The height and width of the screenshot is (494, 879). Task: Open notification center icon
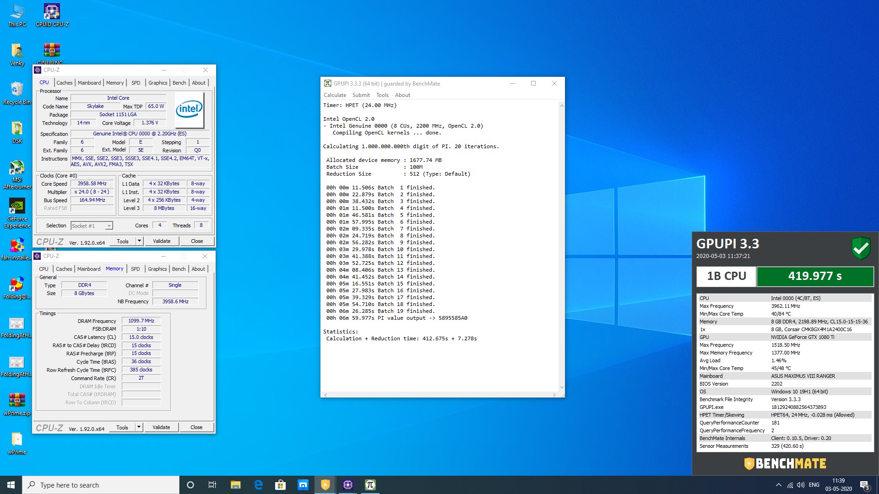[864, 485]
